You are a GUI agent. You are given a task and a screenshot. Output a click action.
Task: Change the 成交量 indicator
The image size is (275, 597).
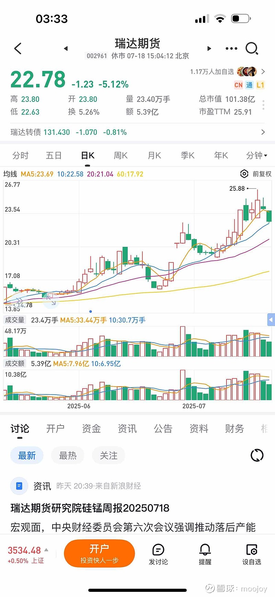(x=15, y=320)
